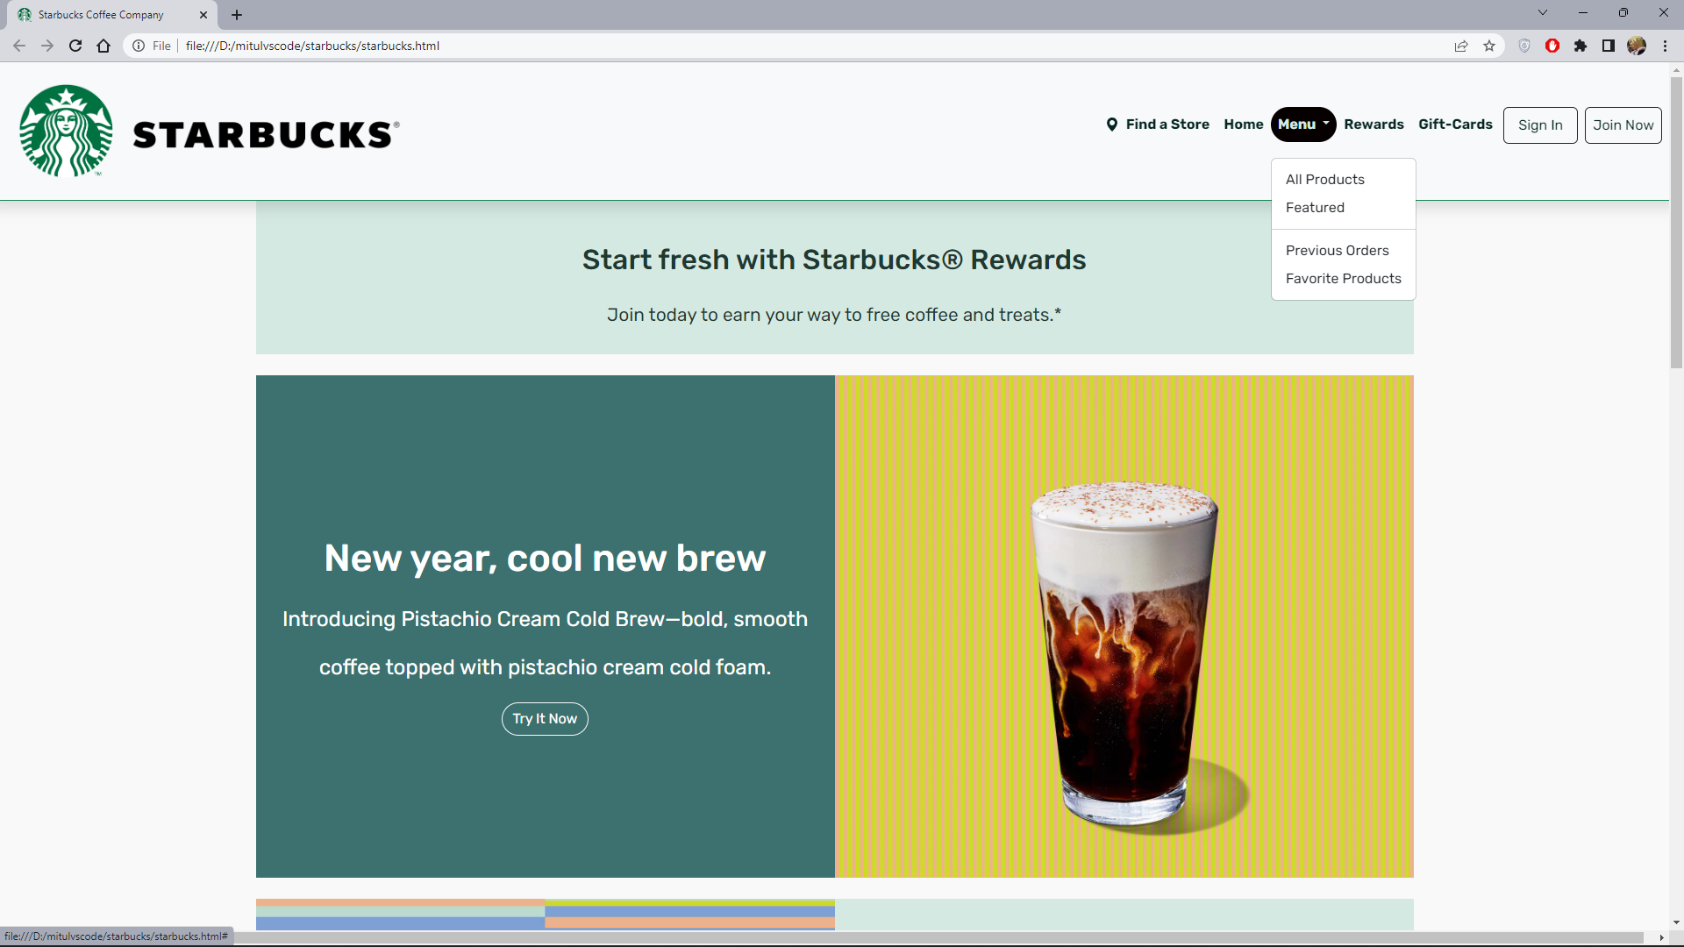Viewport: 1684px width, 947px height.
Task: Open the tab search chevron
Action: (x=1542, y=12)
